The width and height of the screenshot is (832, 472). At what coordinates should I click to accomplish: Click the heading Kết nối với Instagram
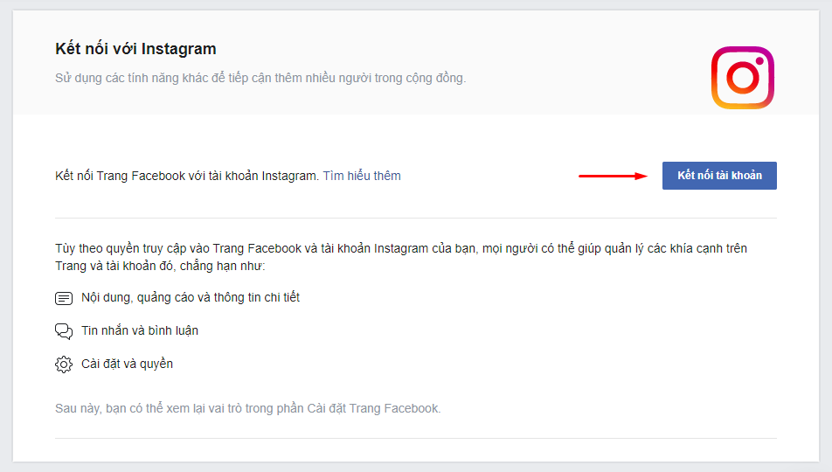135,49
